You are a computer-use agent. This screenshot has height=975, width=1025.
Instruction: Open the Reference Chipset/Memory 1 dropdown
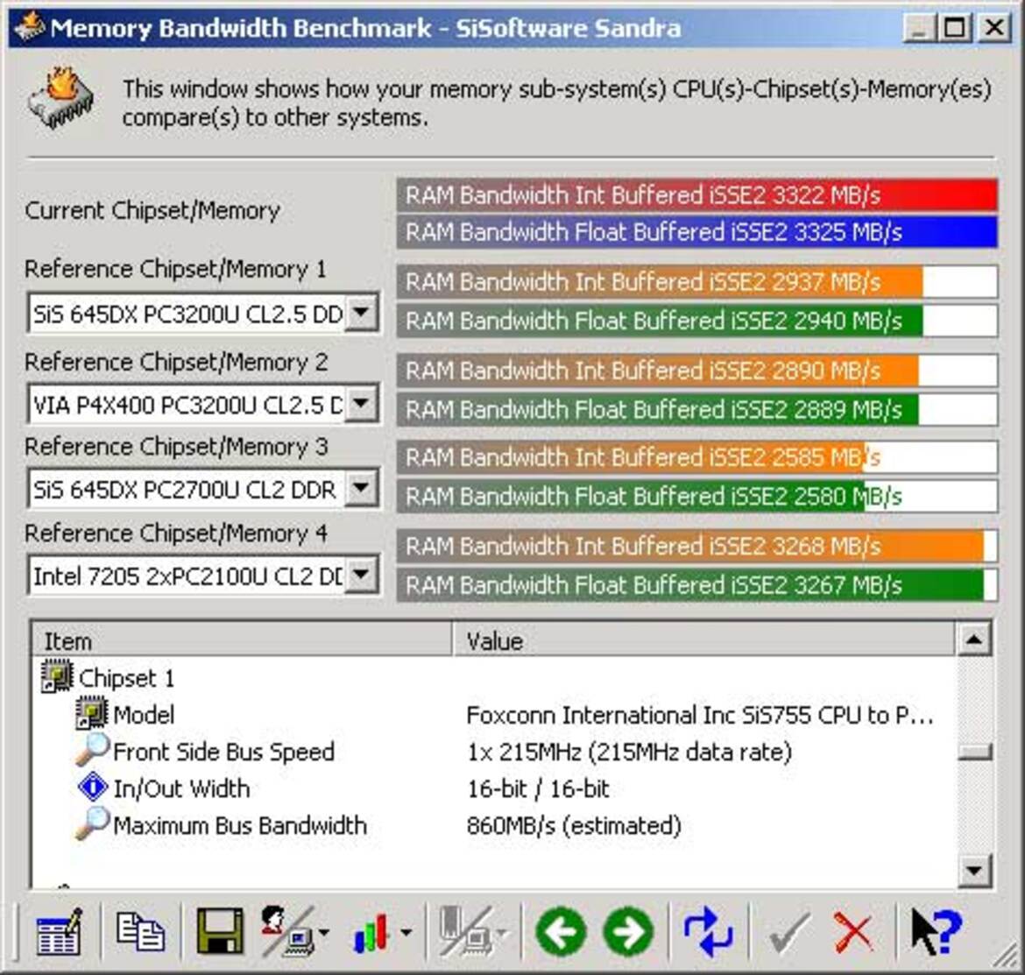[361, 313]
